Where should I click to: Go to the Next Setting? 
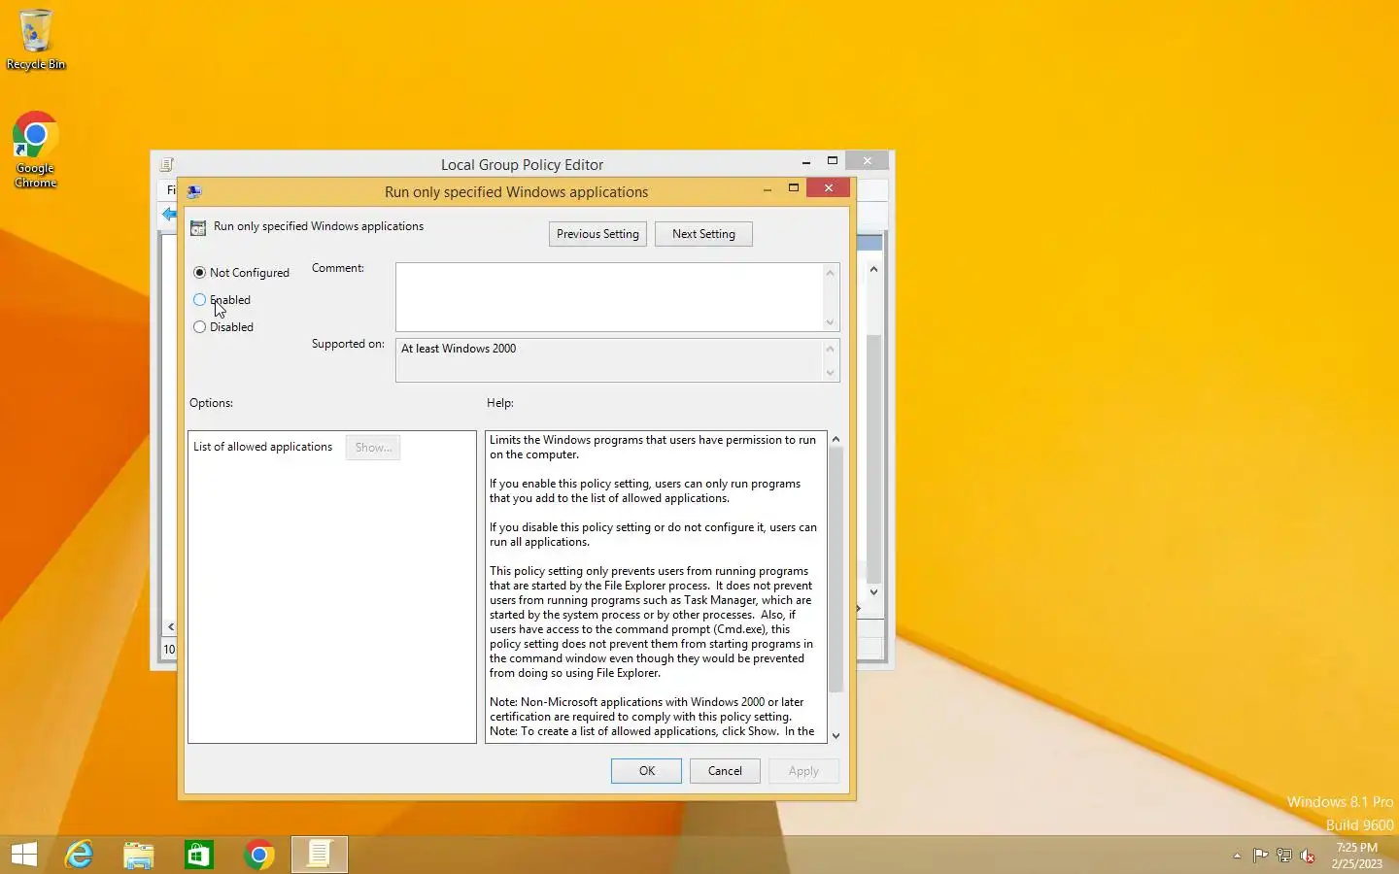click(x=703, y=234)
